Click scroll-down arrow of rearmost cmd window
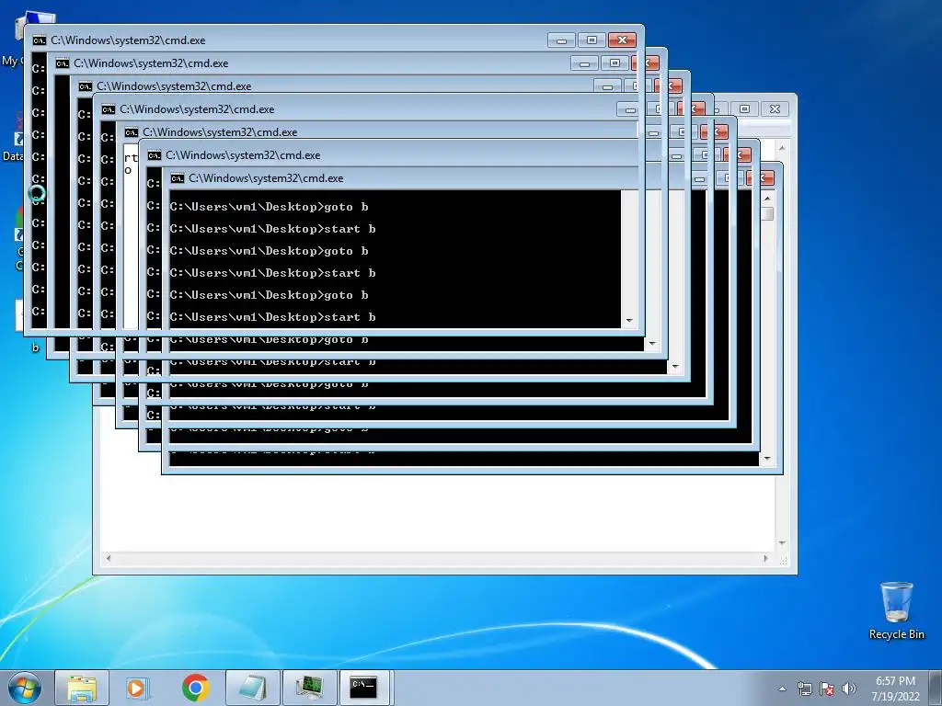The width and height of the screenshot is (942, 706). point(767,460)
